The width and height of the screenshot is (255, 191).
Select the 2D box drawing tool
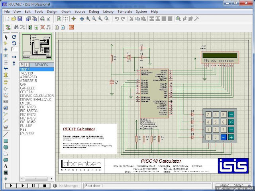(x=6, y=141)
